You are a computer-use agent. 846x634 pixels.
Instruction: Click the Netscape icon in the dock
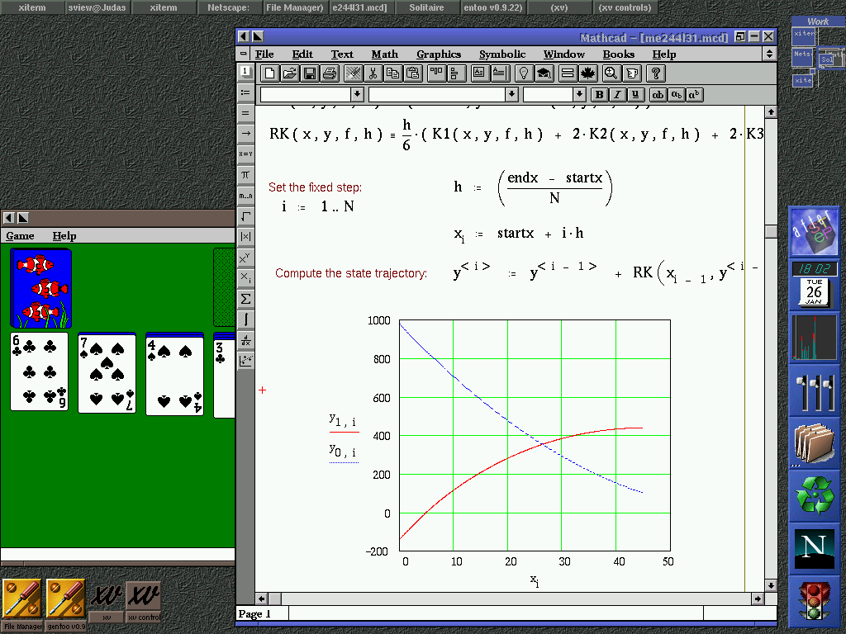[814, 547]
